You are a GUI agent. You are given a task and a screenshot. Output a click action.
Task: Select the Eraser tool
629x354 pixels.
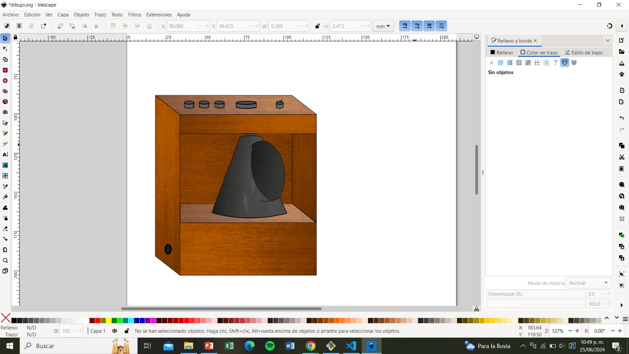pyautogui.click(x=5, y=229)
